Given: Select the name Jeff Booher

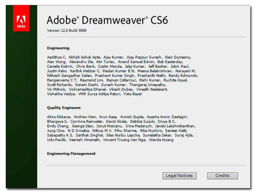Looking at the screenshot, I should tap(158, 67).
